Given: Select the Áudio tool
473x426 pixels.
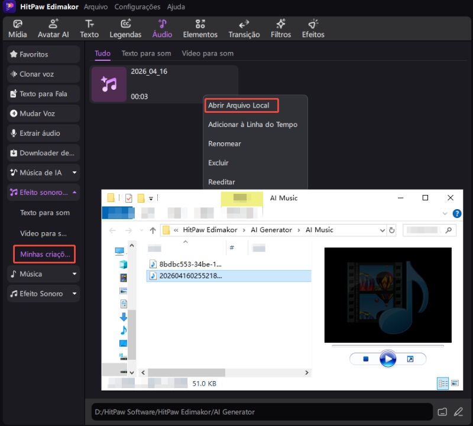Looking at the screenshot, I should 162,29.
